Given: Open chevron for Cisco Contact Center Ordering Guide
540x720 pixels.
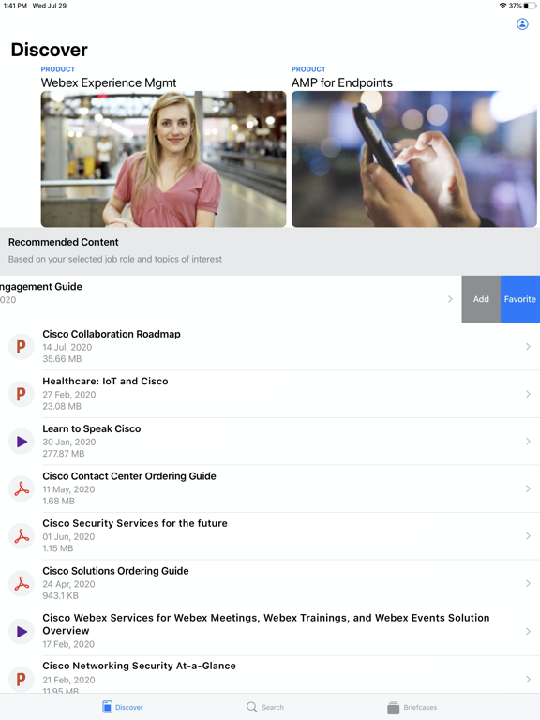Looking at the screenshot, I should pos(528,488).
